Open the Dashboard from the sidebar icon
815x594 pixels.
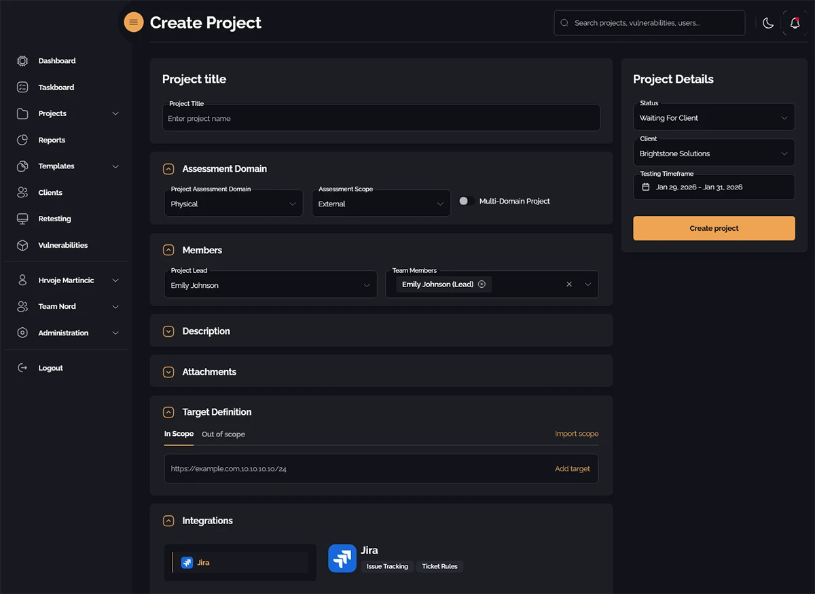click(22, 60)
